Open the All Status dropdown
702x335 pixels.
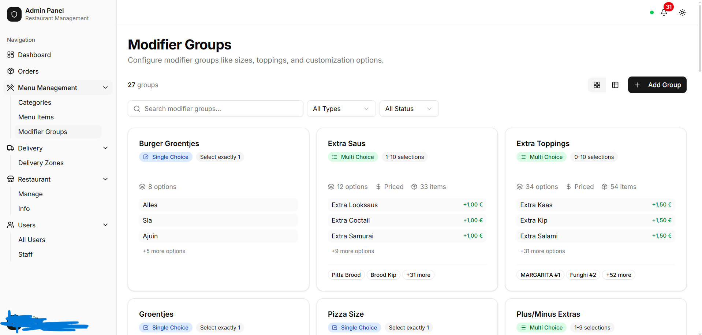click(x=409, y=109)
